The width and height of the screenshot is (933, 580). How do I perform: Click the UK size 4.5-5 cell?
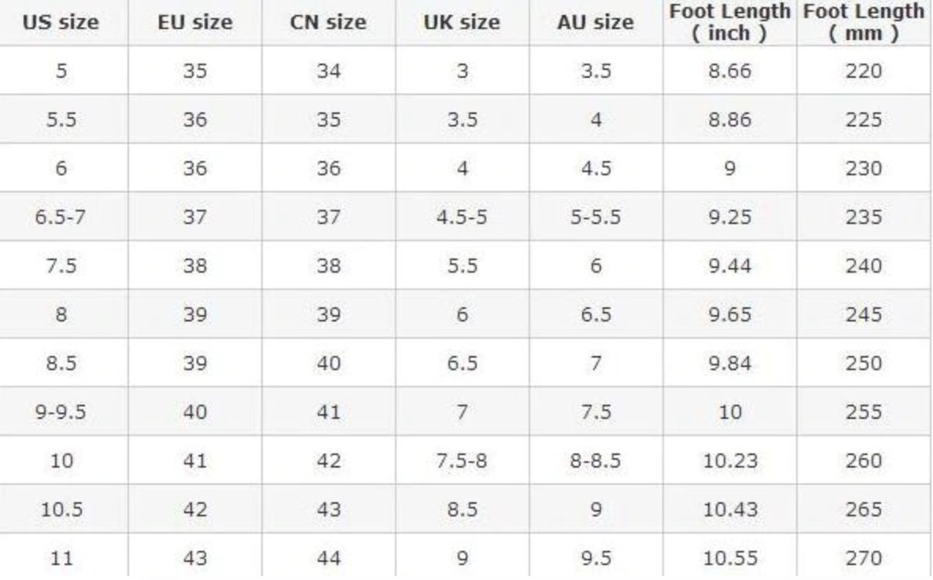click(461, 218)
